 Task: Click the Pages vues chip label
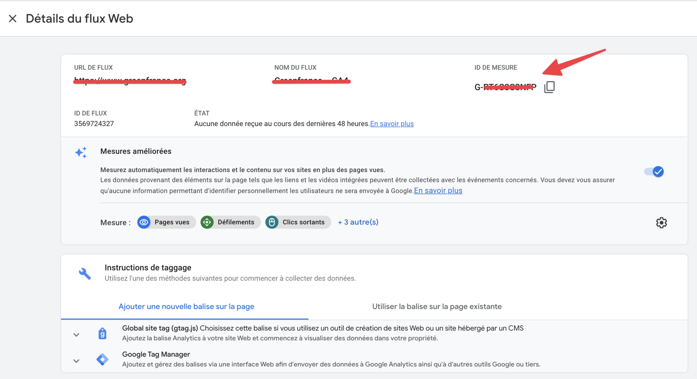point(172,222)
